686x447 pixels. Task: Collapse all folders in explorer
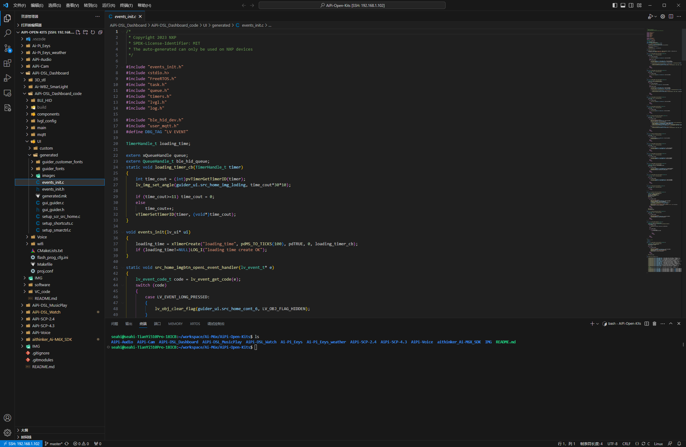100,32
